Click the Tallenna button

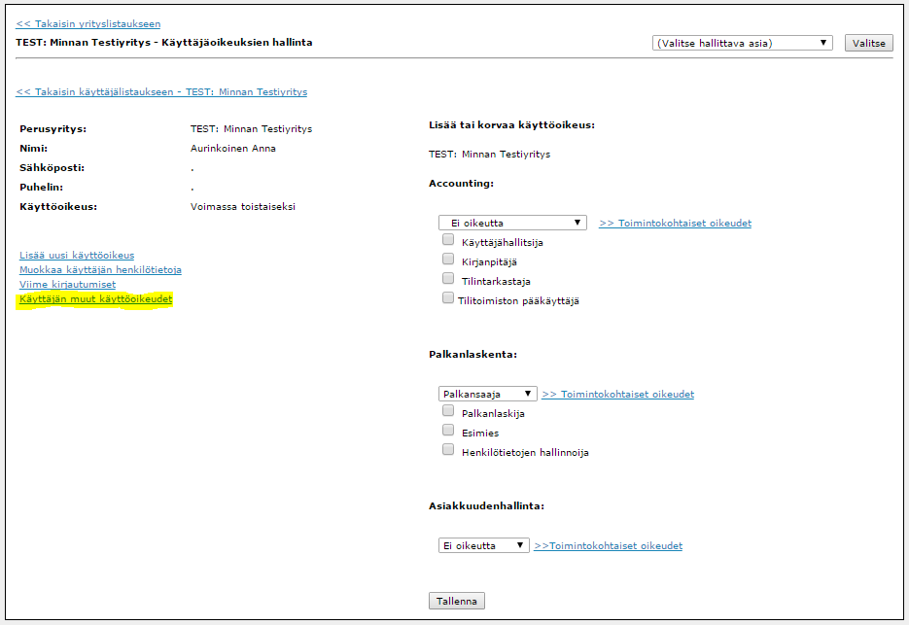click(457, 601)
